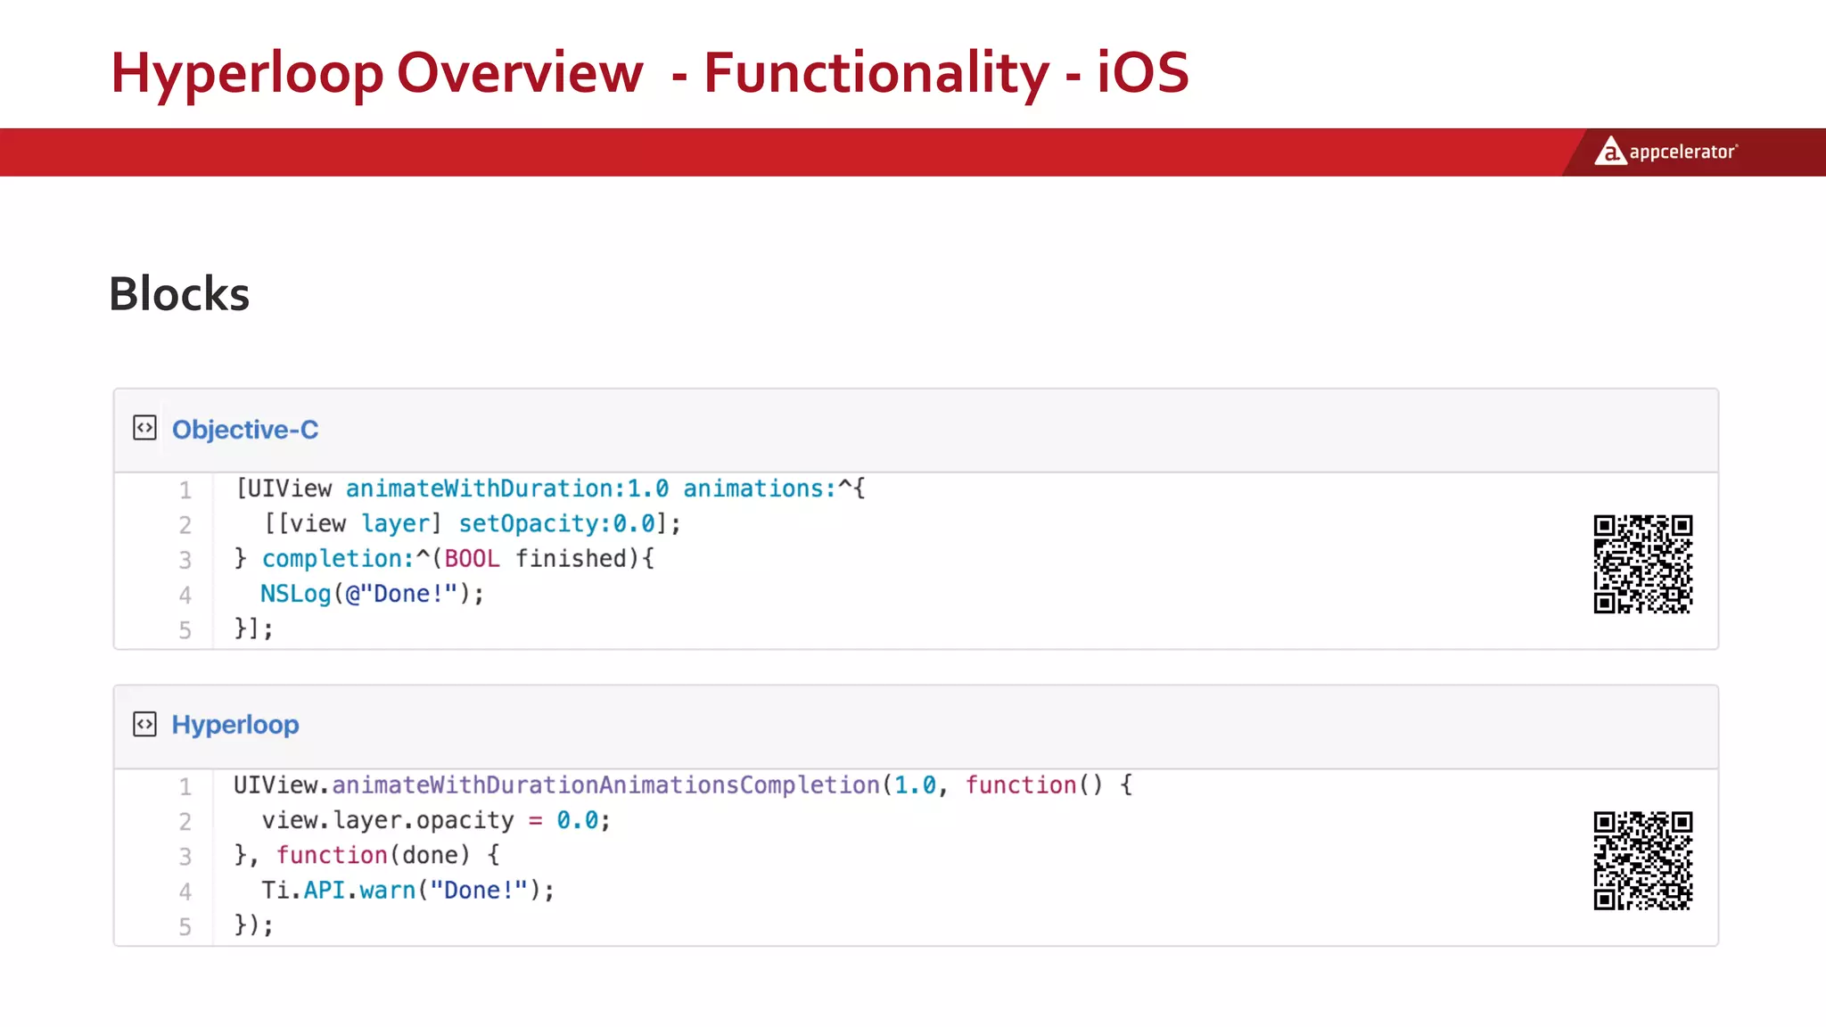Click line number 1 in Objective-C snippet
The image size is (1826, 1027).
185,490
